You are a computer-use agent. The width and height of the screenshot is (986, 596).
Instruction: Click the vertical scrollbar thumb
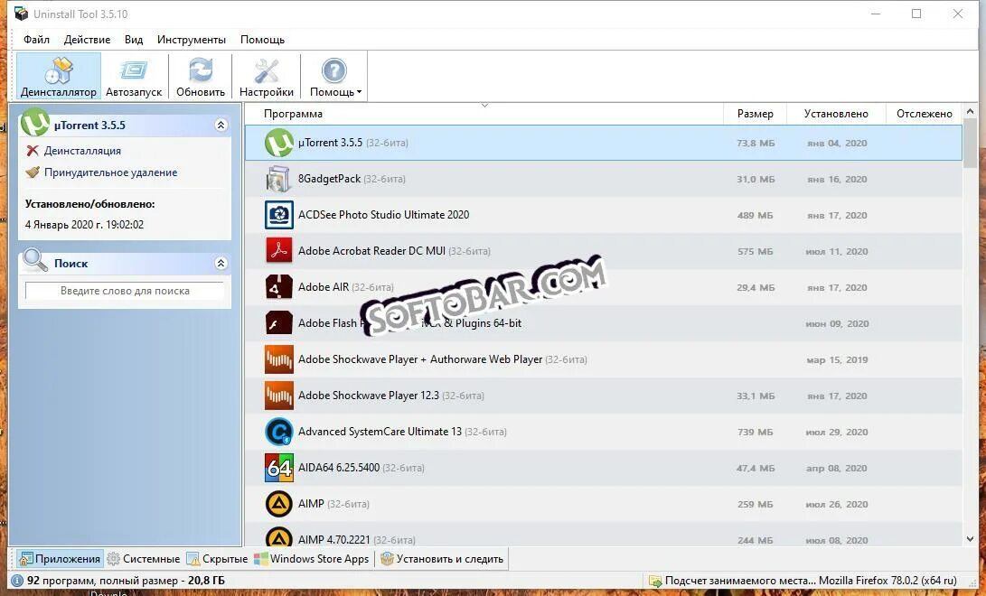(x=971, y=143)
